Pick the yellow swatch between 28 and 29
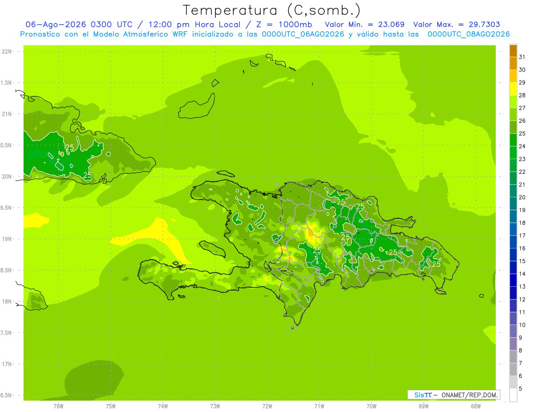This screenshot has height=412, width=534. pos(513,89)
